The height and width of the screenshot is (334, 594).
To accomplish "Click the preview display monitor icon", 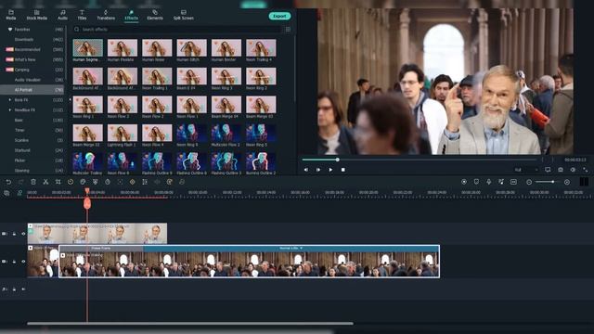I will pos(548,170).
